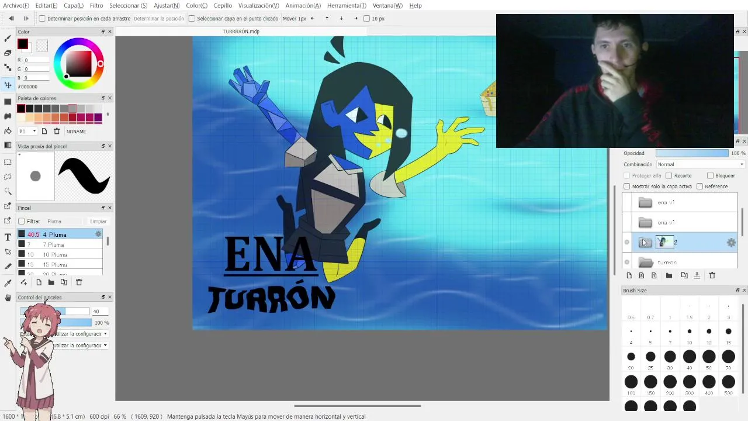
Task: Open the Filtro menu
Action: pos(96,5)
